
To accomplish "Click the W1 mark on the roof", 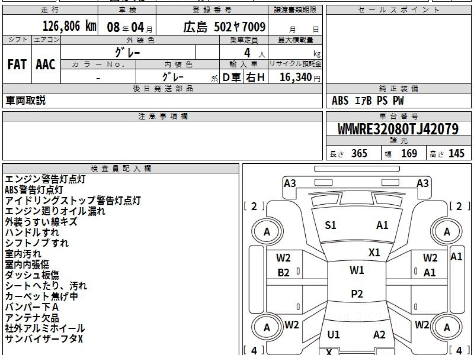I will [357, 271].
